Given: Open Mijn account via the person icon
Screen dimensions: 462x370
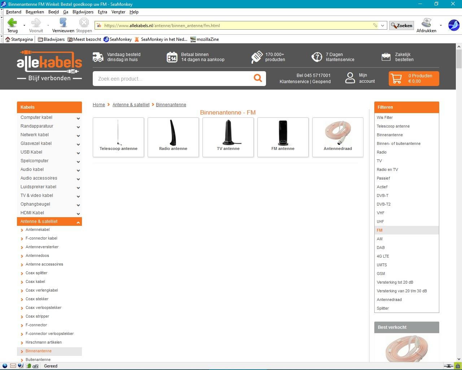Looking at the screenshot, I should point(350,78).
